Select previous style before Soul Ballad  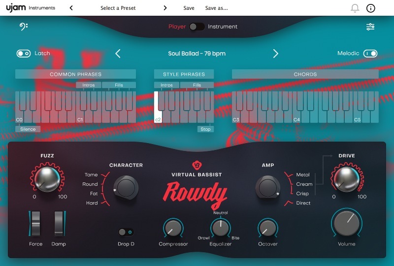click(118, 54)
